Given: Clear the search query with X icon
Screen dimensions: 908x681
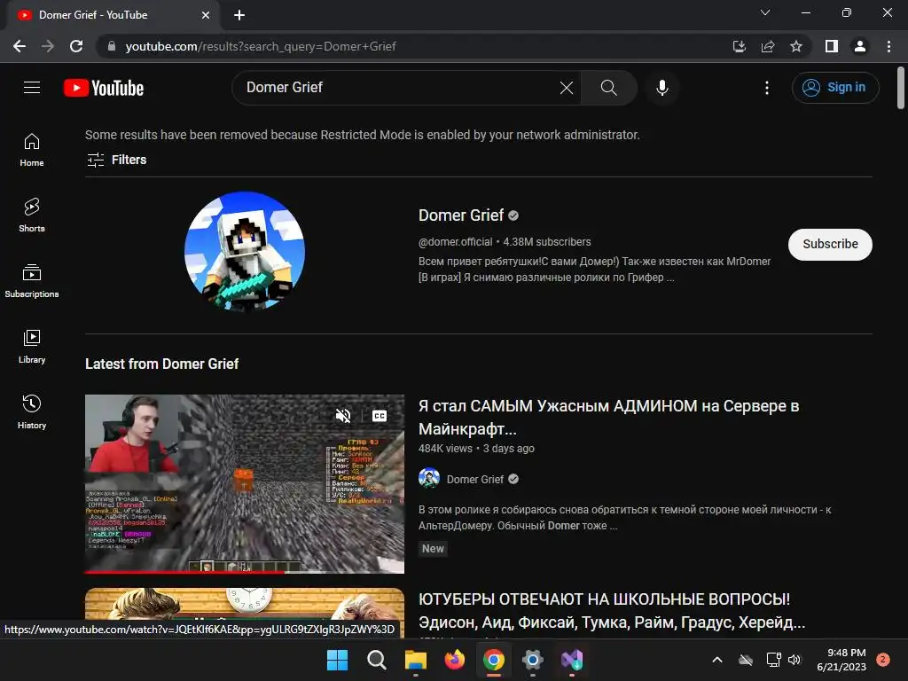Looking at the screenshot, I should point(567,88).
